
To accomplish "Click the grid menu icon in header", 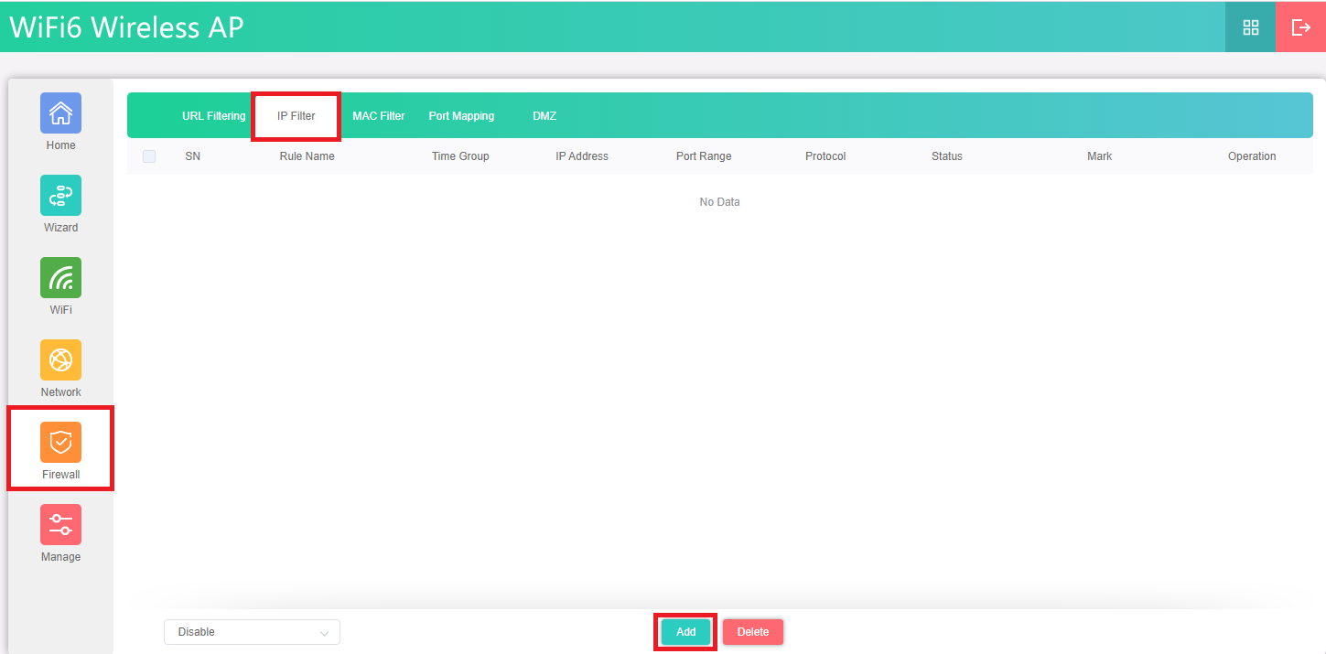I will click(x=1250, y=27).
